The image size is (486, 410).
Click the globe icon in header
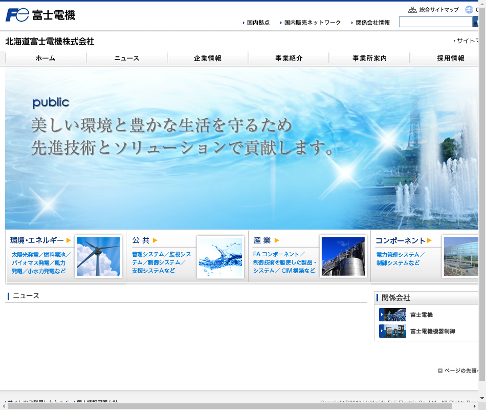pyautogui.click(x=469, y=10)
